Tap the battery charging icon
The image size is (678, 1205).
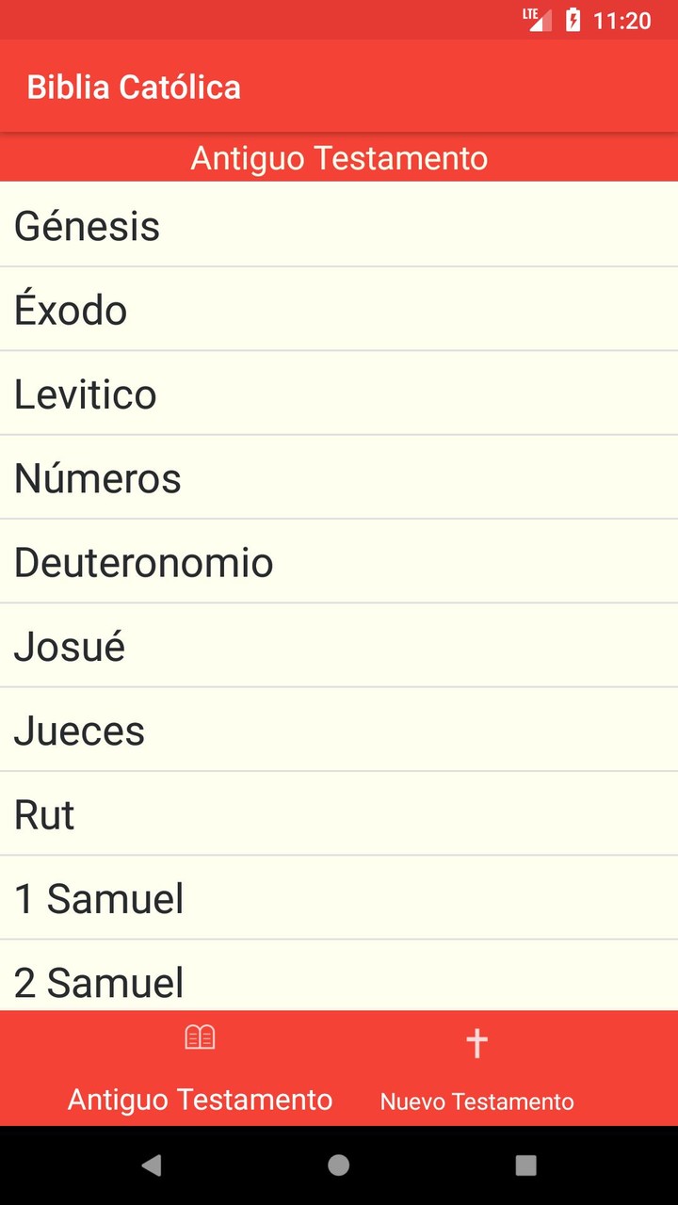click(573, 20)
